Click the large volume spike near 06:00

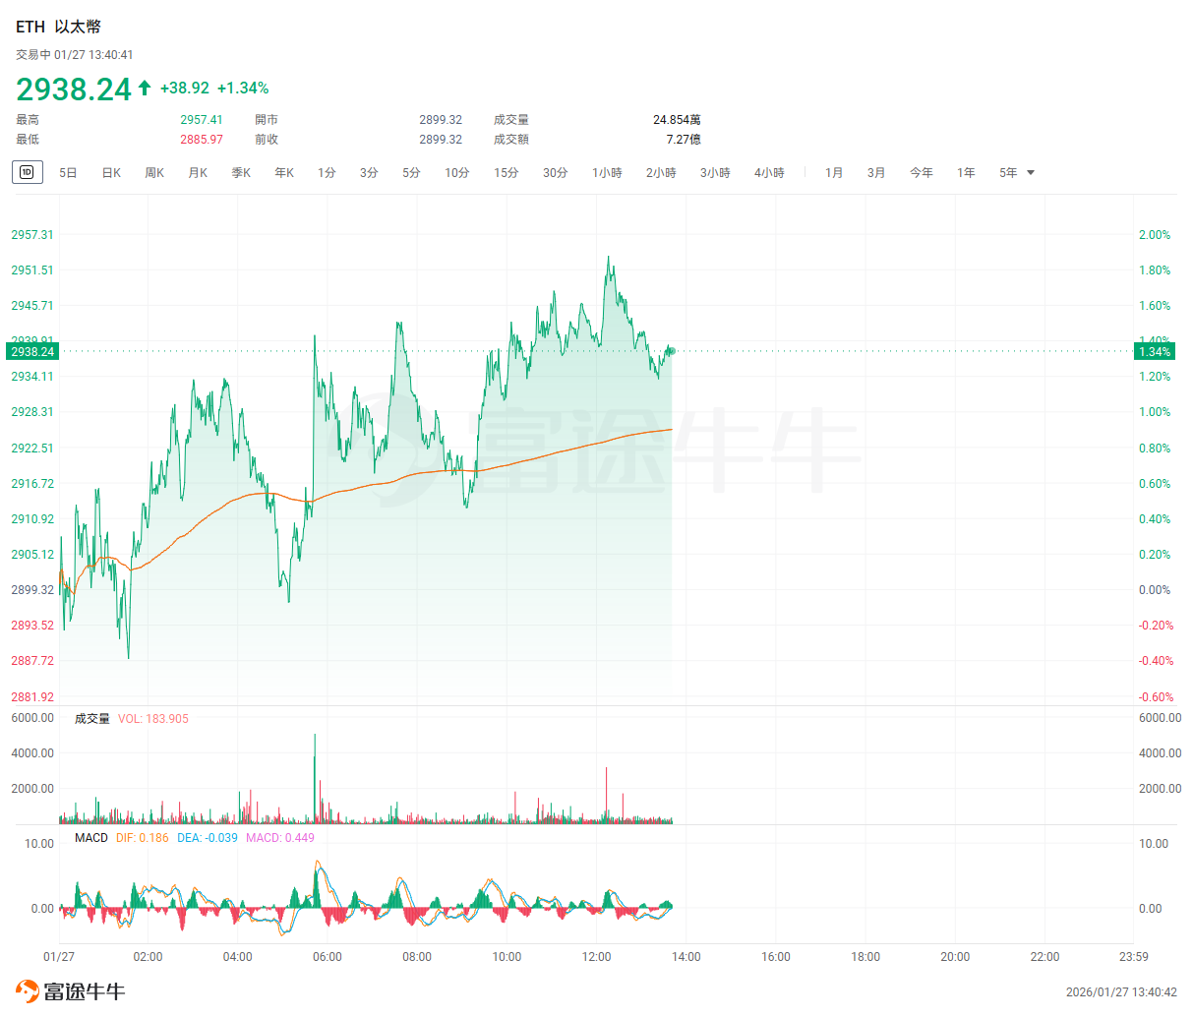(315, 777)
